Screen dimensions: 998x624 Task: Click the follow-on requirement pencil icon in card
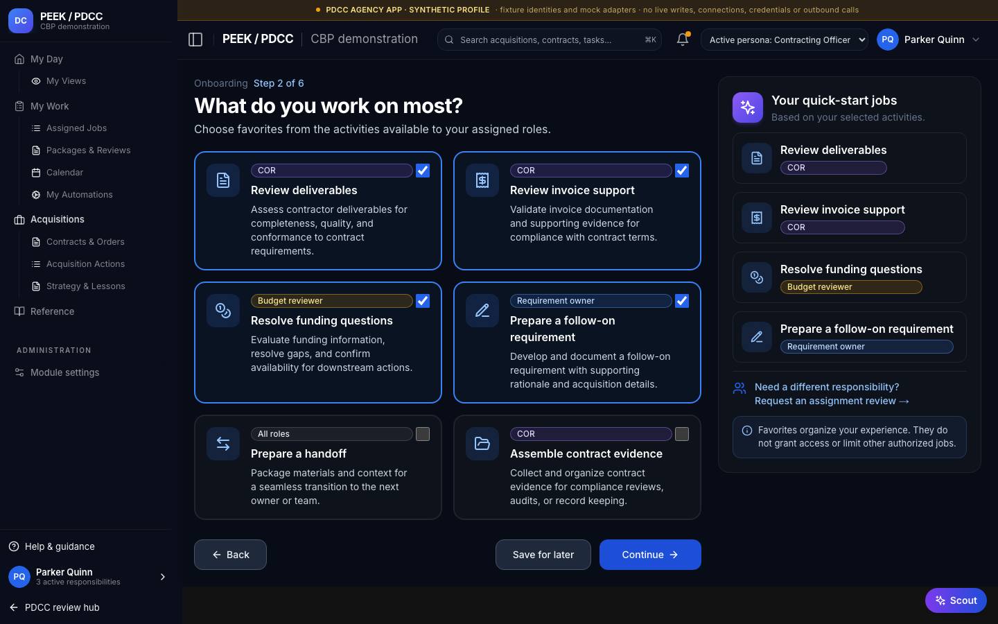pos(482,311)
